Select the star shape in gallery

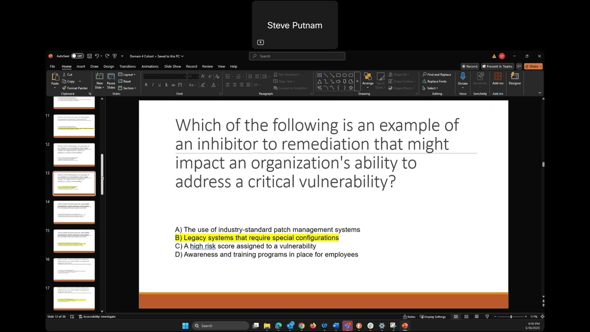pos(351,88)
